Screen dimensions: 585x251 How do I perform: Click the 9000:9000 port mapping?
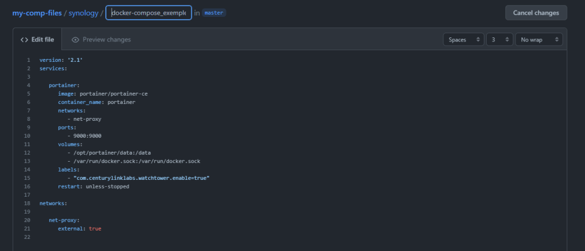pyautogui.click(x=87, y=136)
